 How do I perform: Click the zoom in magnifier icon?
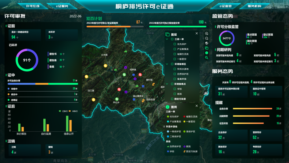[x=207, y=34]
